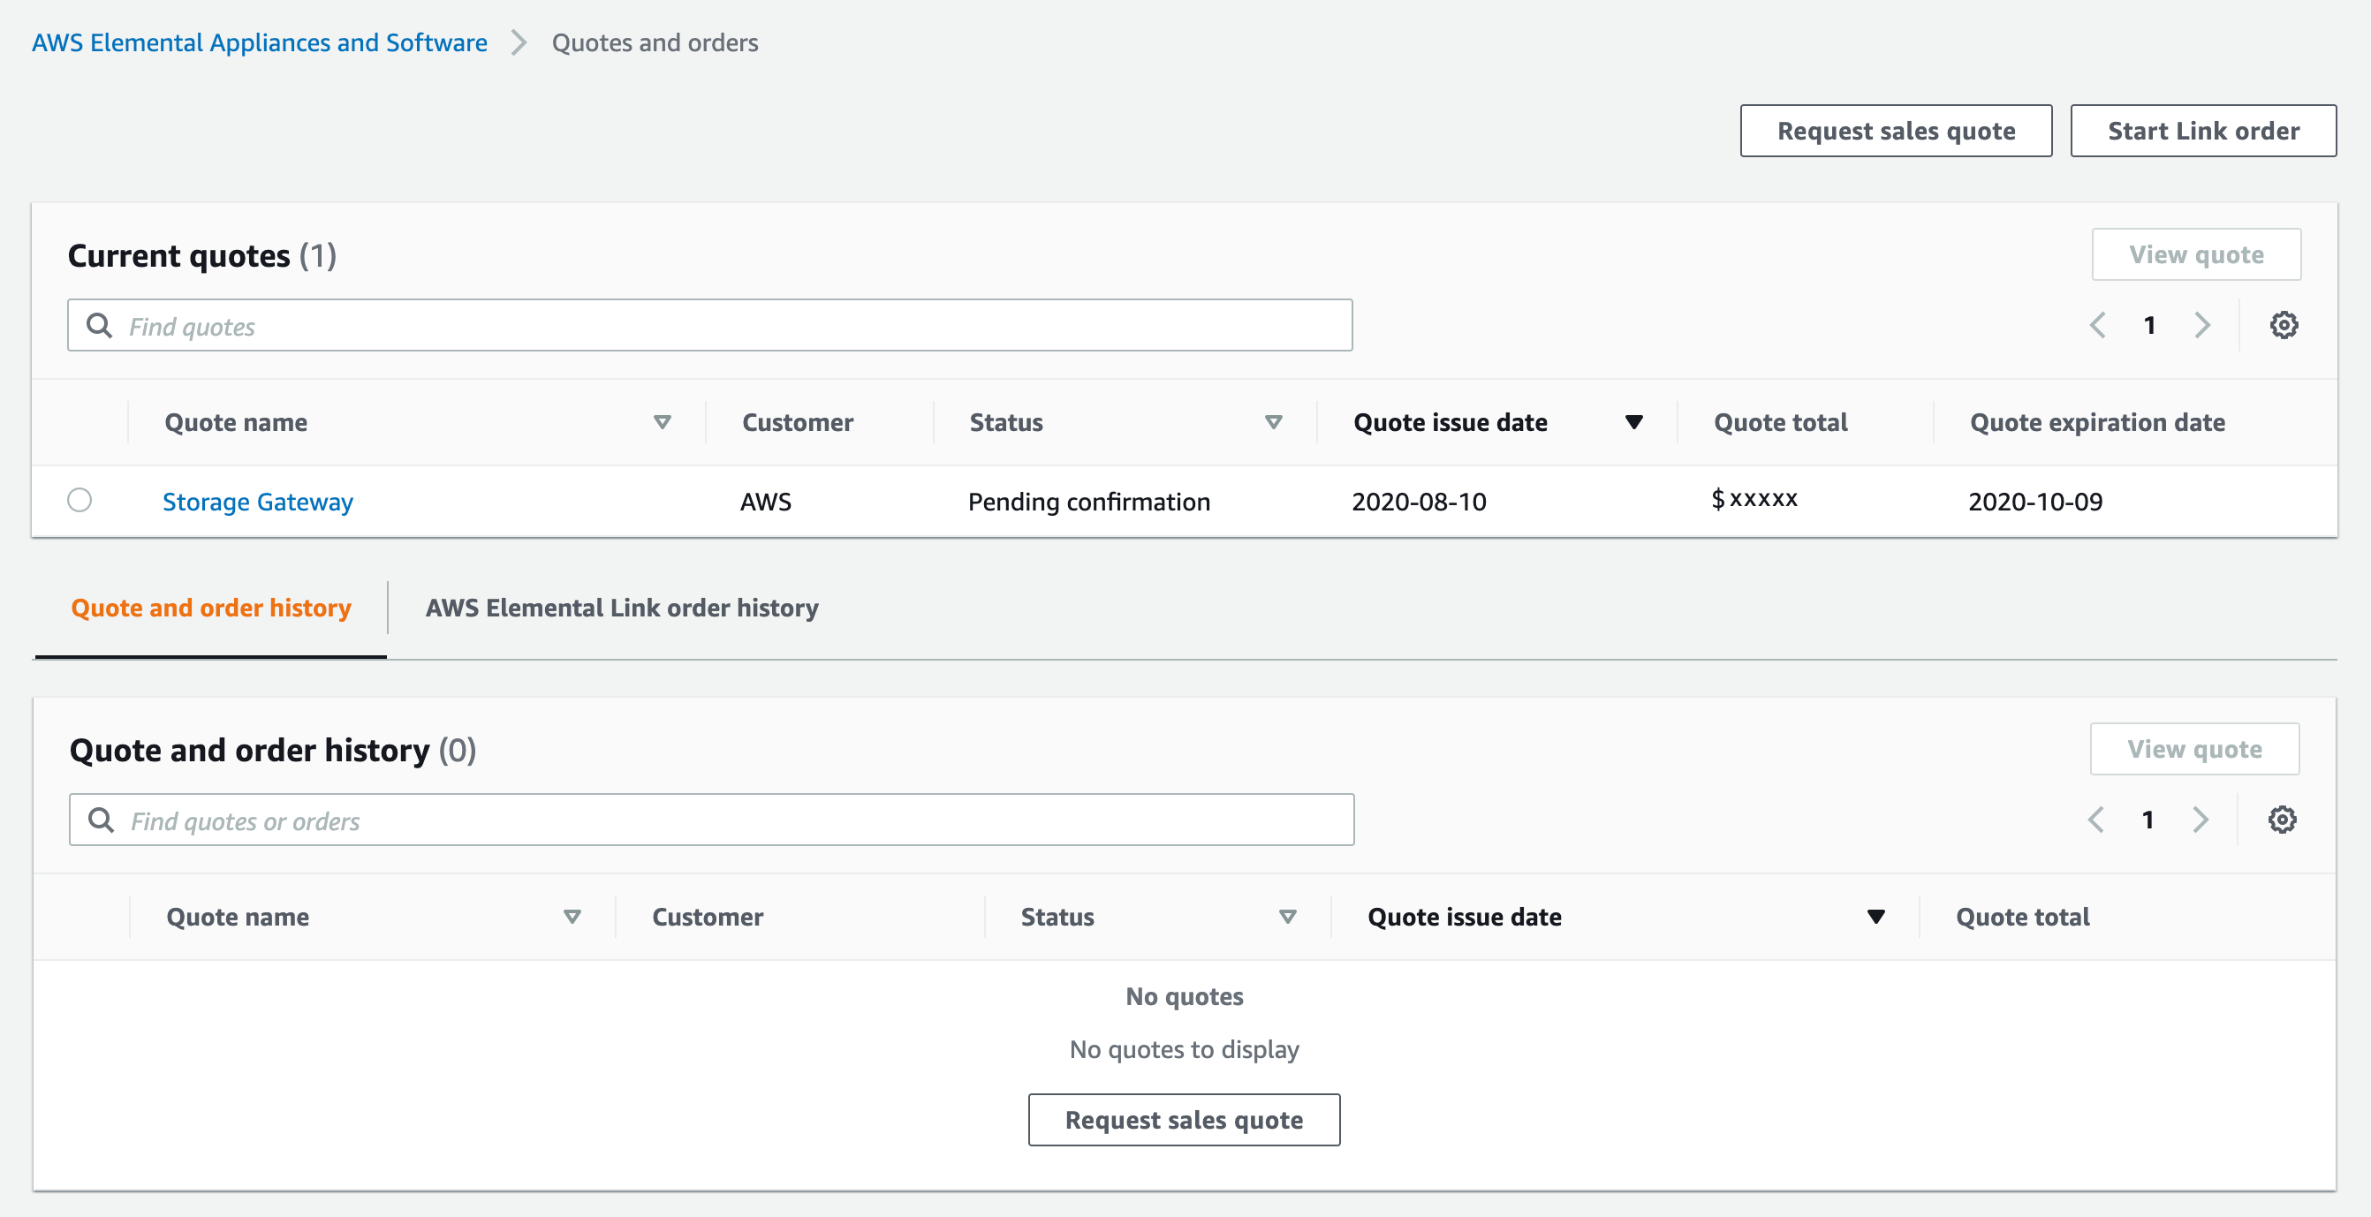The width and height of the screenshot is (2371, 1217).
Task: Go to next page of current quotes
Action: 2202,325
